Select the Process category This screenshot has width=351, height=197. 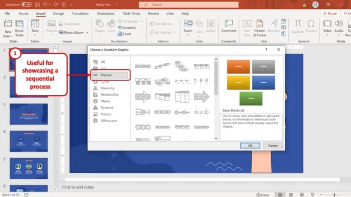[110, 75]
